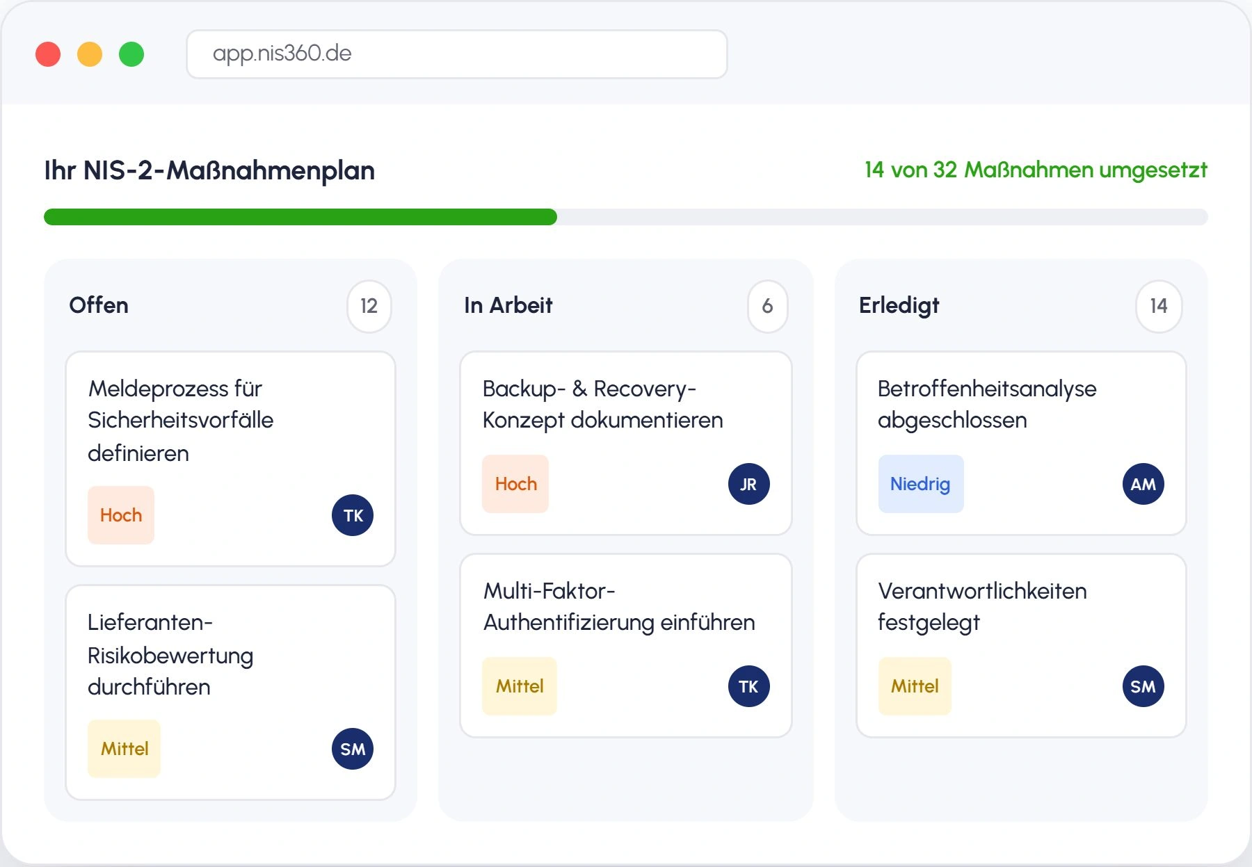Open 'Multi-Faktor-Authentifizierung einführen' card
This screenshot has height=867, width=1252.
coord(626,645)
